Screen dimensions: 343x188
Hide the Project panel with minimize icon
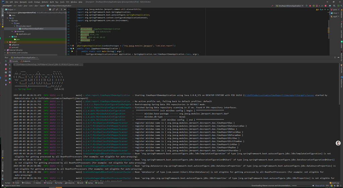click(65, 10)
